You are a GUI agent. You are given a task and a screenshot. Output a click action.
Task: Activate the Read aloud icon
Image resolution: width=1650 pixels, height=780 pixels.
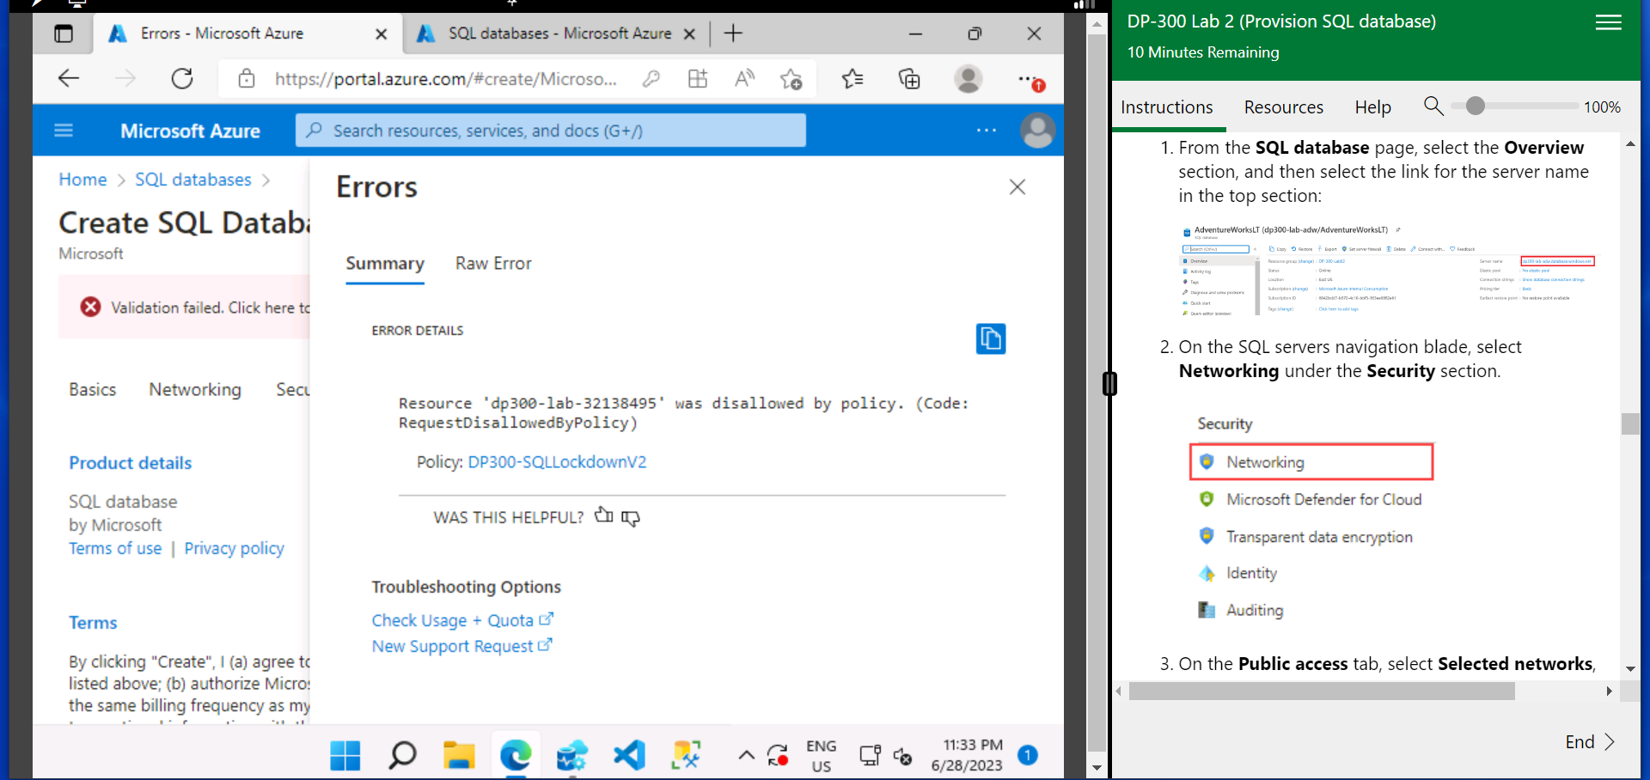click(744, 79)
